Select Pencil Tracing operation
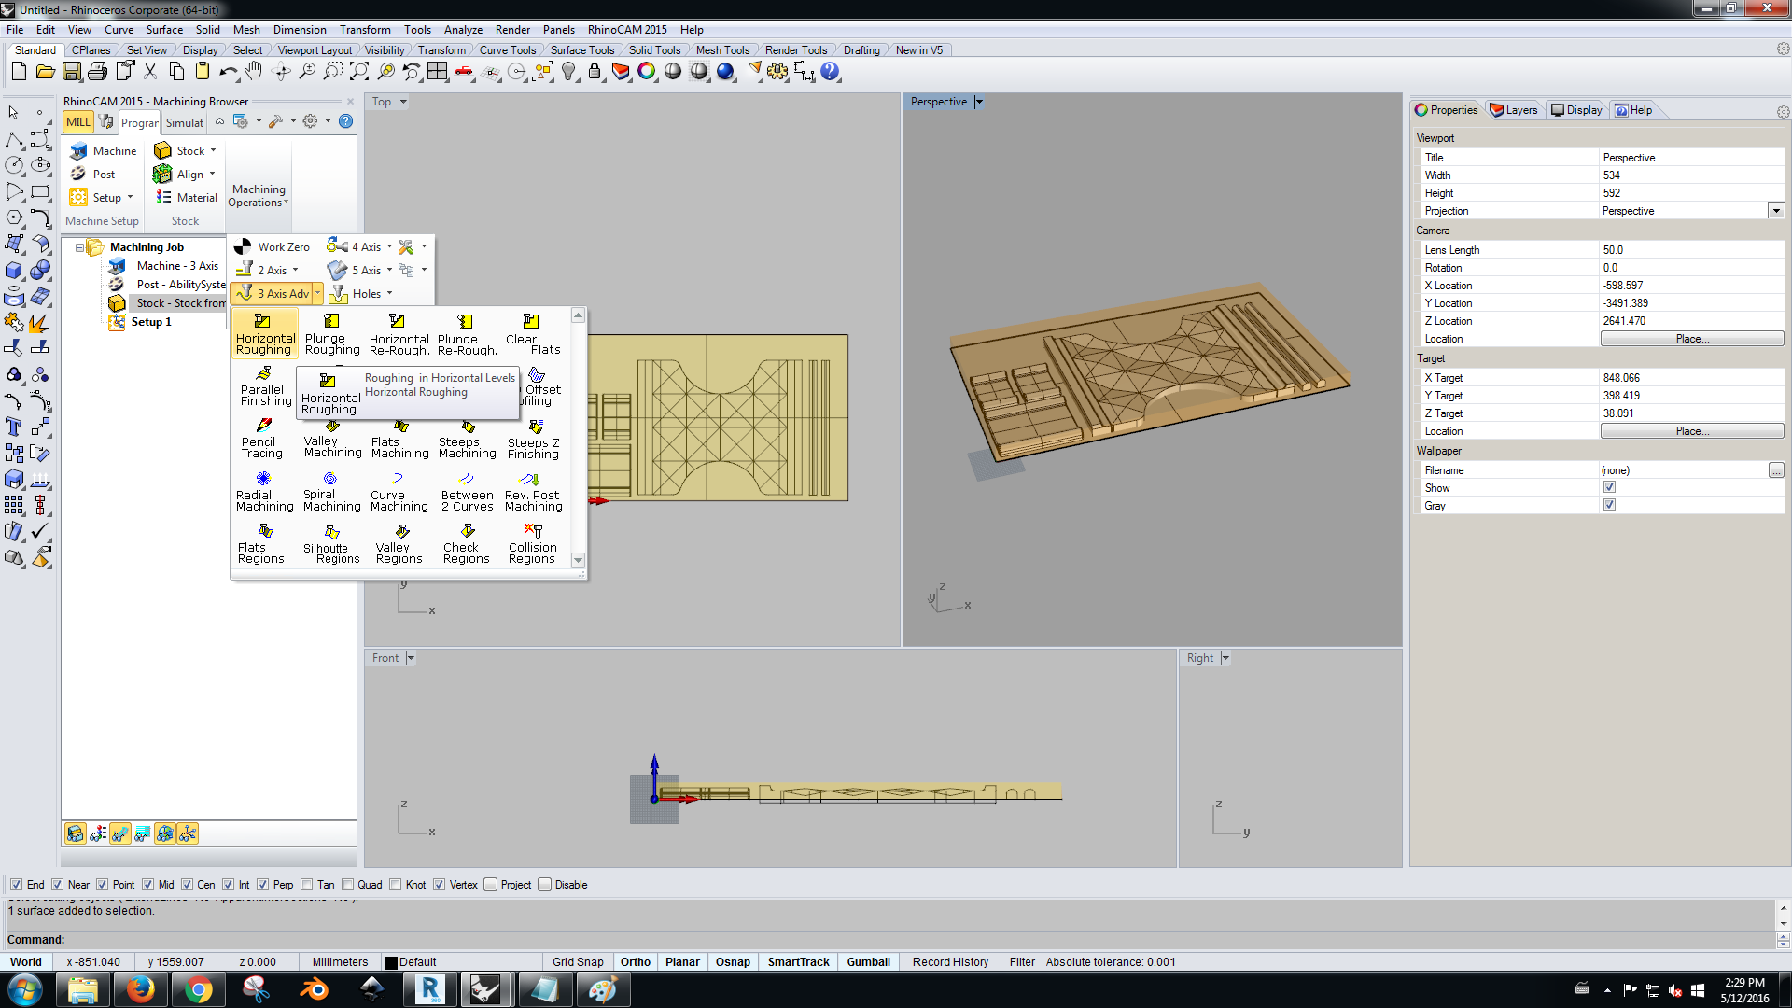This screenshot has height=1008, width=1792. pyautogui.click(x=261, y=439)
